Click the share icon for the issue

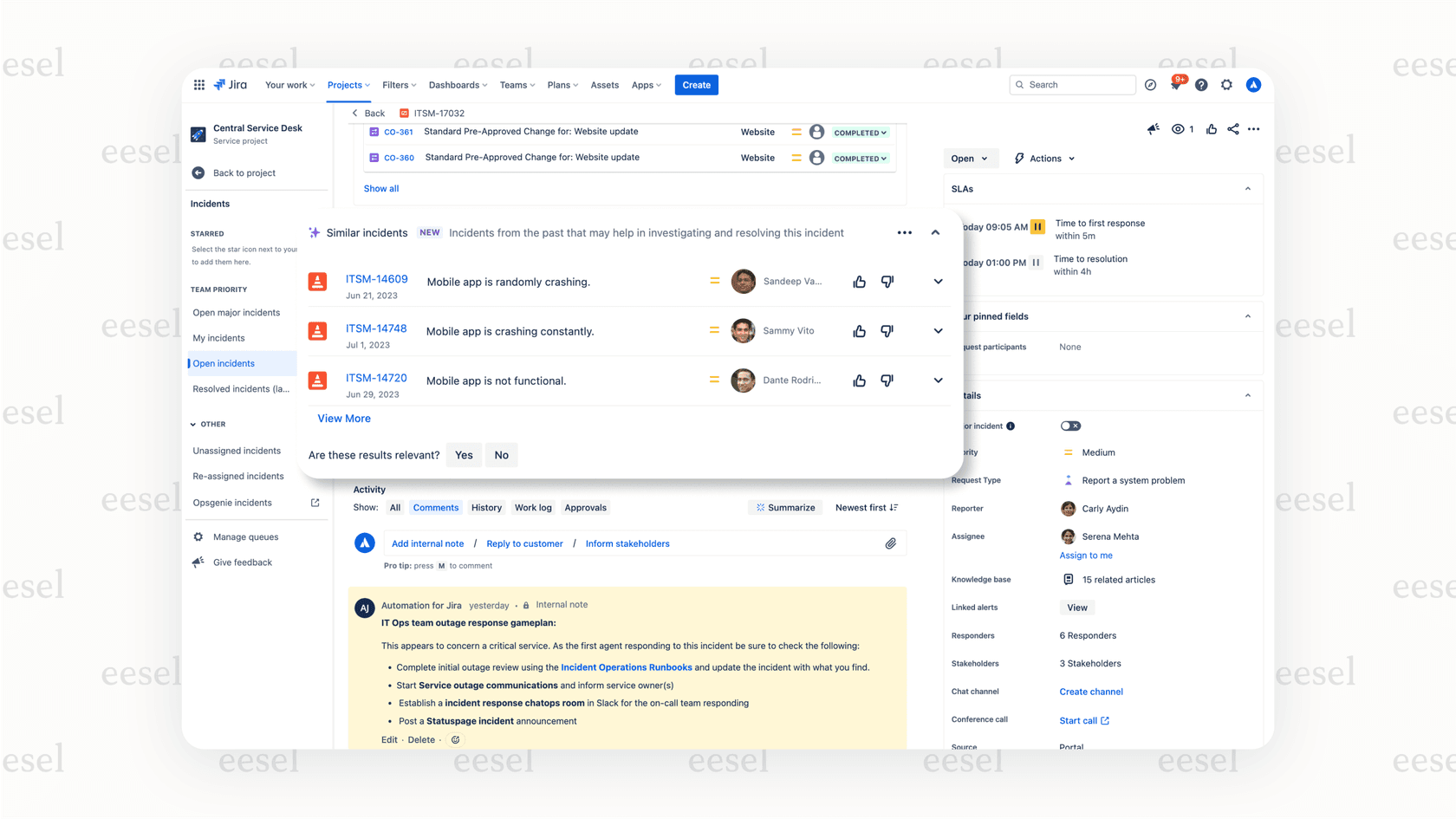[x=1232, y=129]
